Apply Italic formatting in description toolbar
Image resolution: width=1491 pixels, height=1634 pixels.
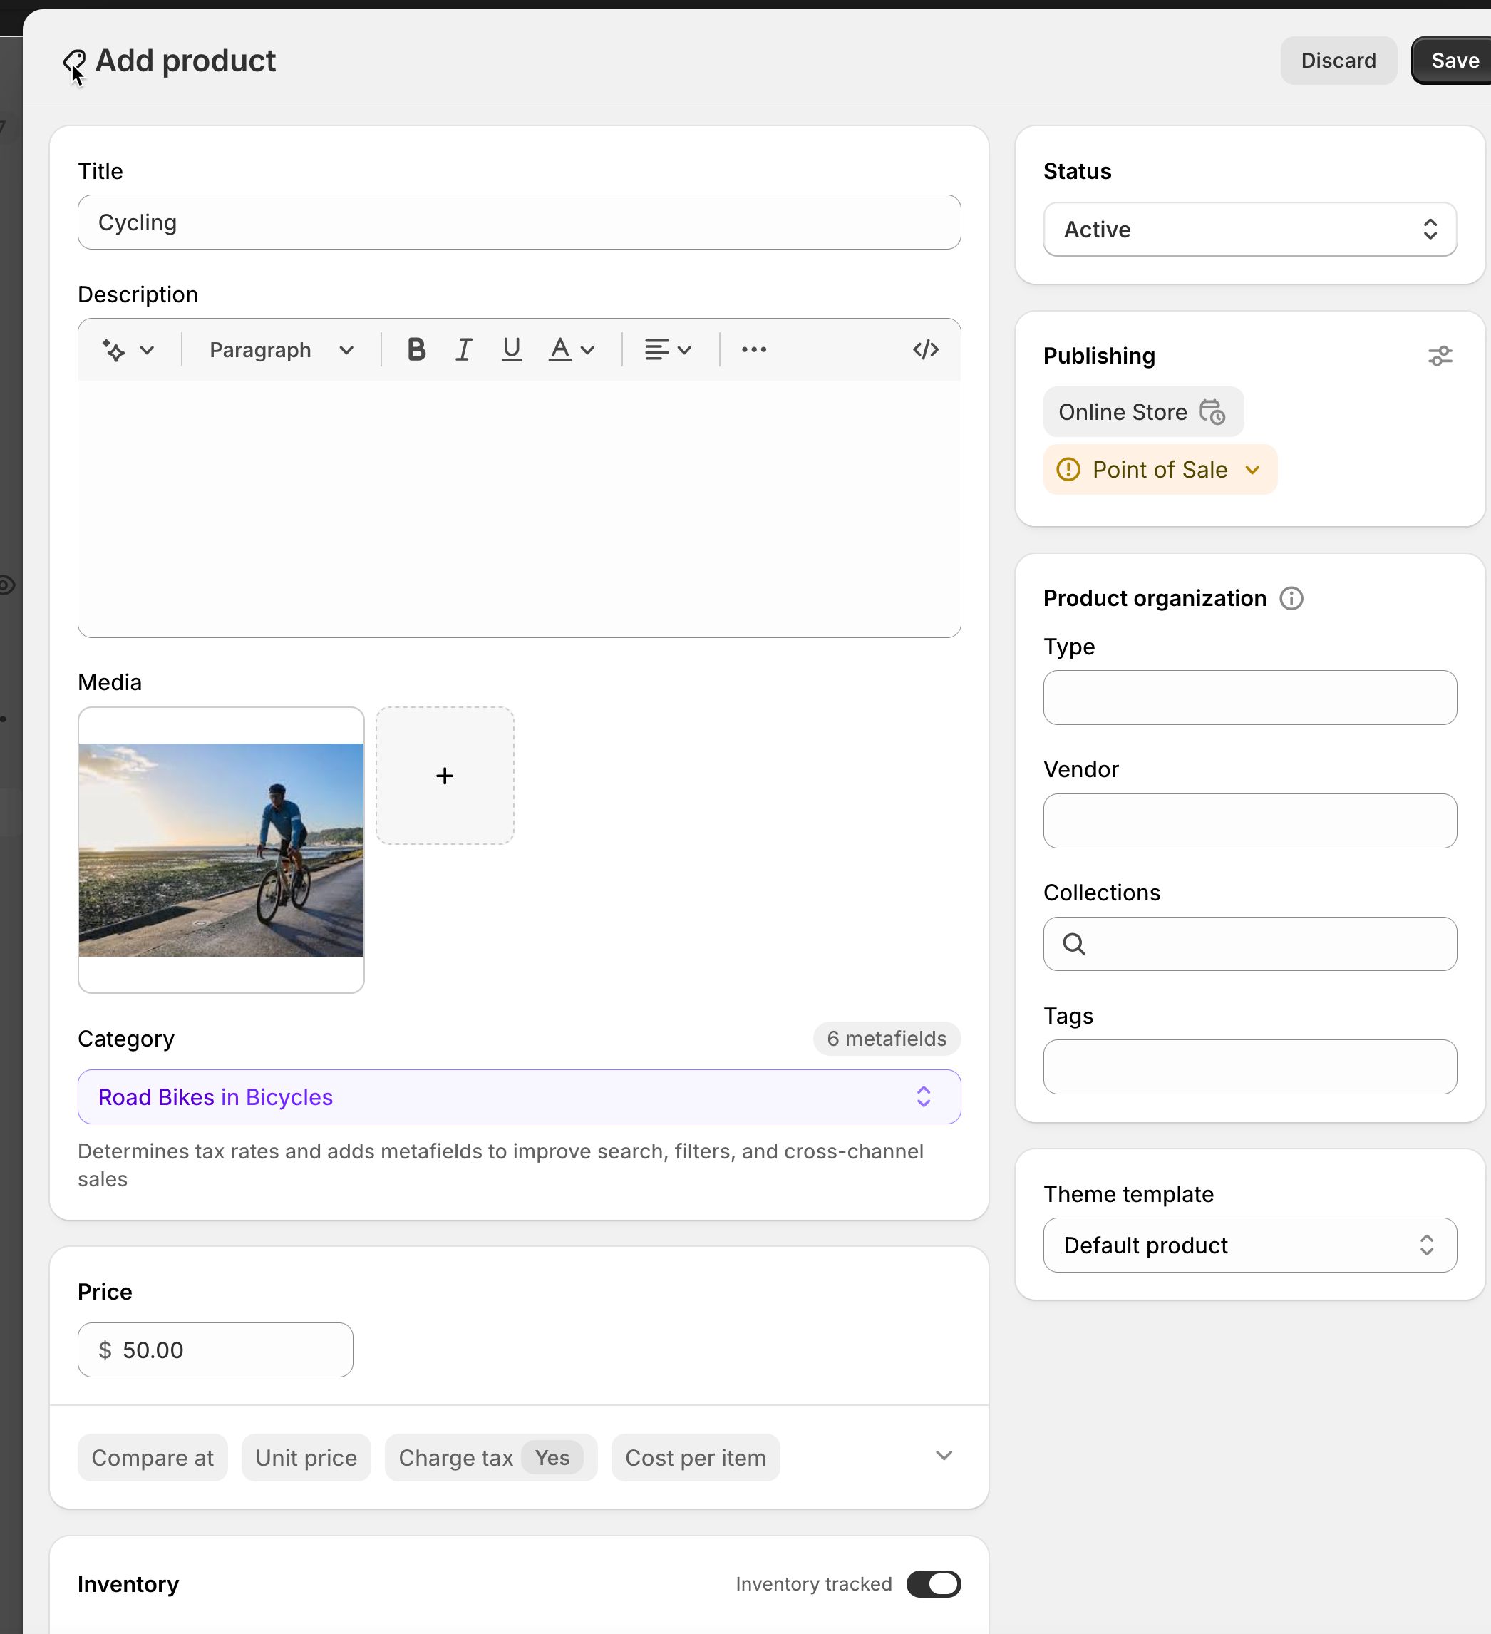point(463,349)
